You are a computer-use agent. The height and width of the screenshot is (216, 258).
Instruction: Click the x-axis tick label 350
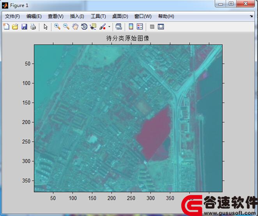coord(170,198)
